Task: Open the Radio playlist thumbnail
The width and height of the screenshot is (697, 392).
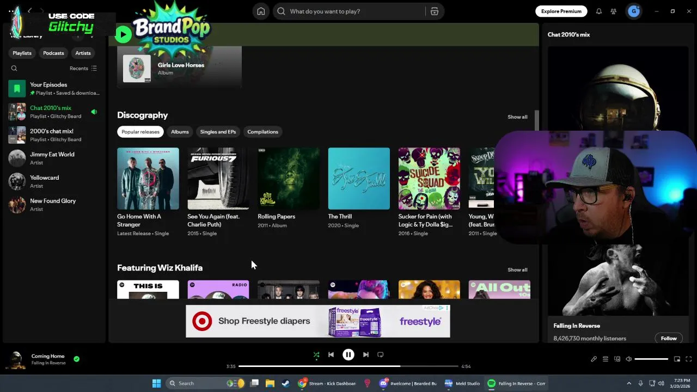Action: click(218, 290)
